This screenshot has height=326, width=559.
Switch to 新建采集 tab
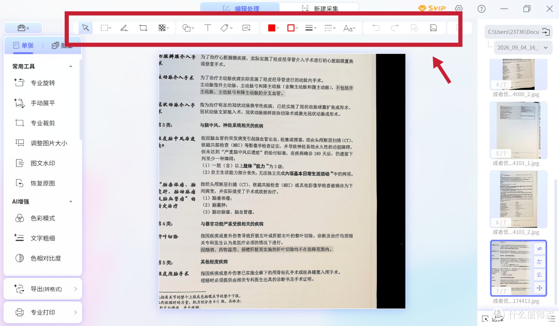point(319,8)
